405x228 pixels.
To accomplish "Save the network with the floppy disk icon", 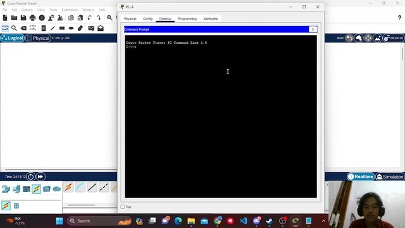I will tap(23, 18).
